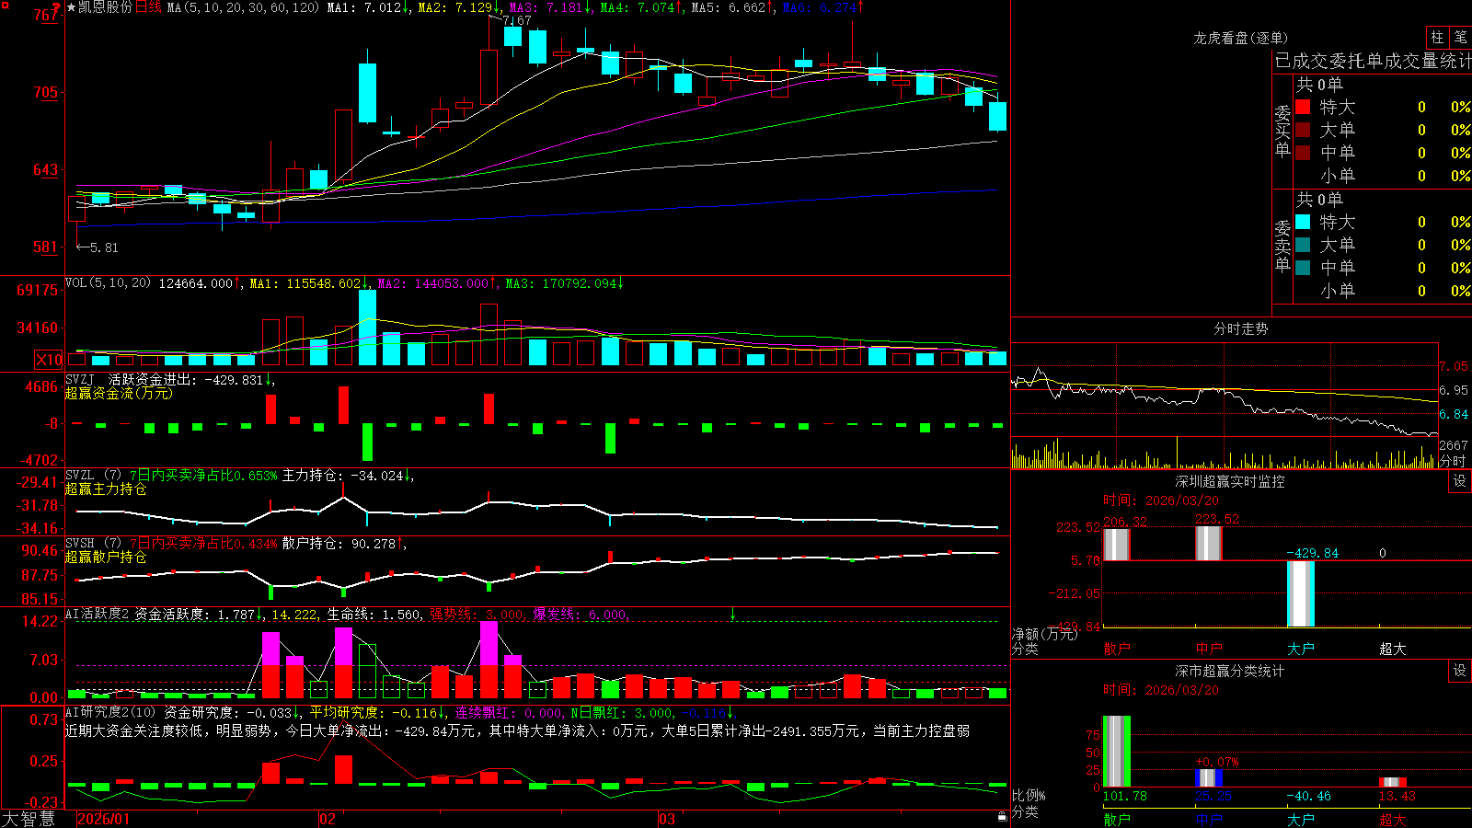
Task: Click the VOL(5,10,20) indicator label
Action: [x=108, y=283]
